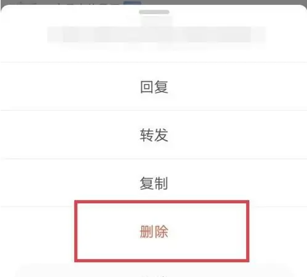Image resolution: width=307 pixels, height=277 pixels.
Task: Select the 复制 menu entry
Action: [x=153, y=183]
